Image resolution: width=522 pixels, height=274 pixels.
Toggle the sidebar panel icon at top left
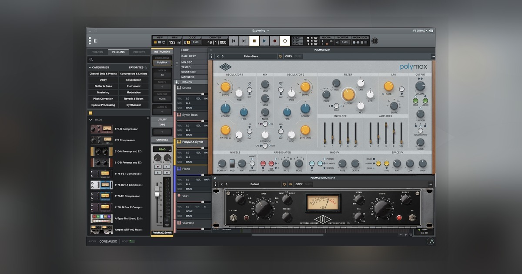click(x=95, y=41)
